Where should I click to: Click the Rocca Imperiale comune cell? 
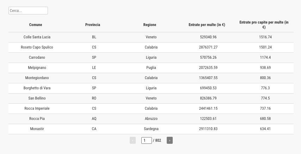click(37, 108)
